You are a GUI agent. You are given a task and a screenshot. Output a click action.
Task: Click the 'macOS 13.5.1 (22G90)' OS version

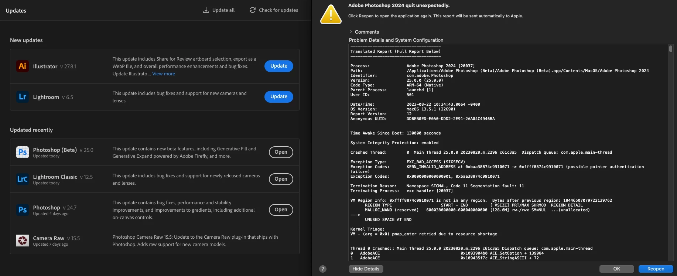[431, 109]
